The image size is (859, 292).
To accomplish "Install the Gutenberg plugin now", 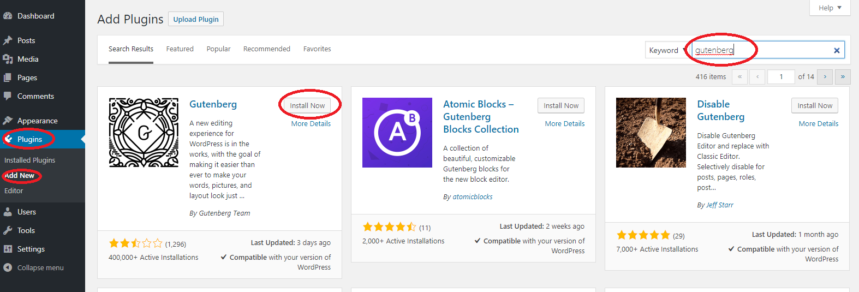I will pos(307,106).
